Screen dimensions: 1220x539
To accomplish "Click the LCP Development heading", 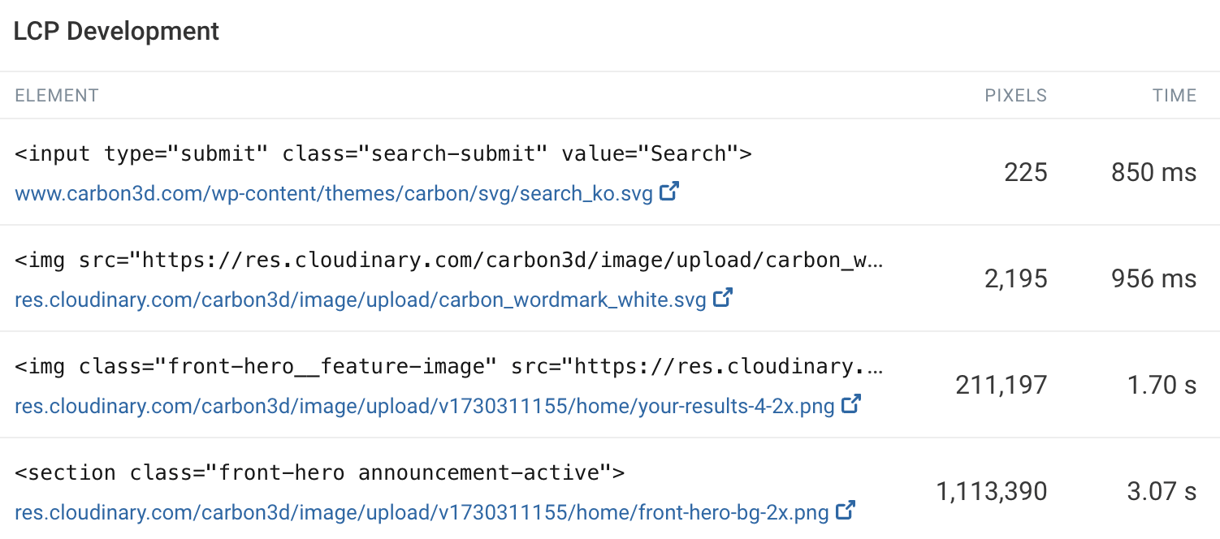I will pos(117,32).
